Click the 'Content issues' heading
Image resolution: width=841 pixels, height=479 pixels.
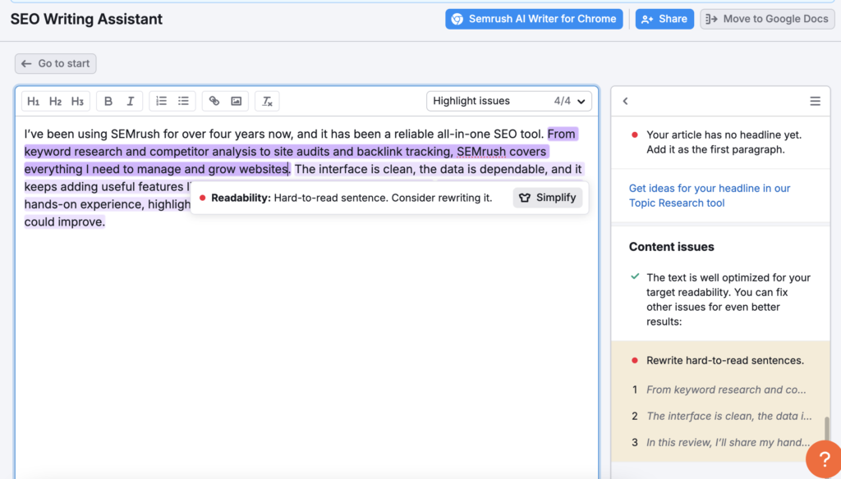tap(671, 247)
